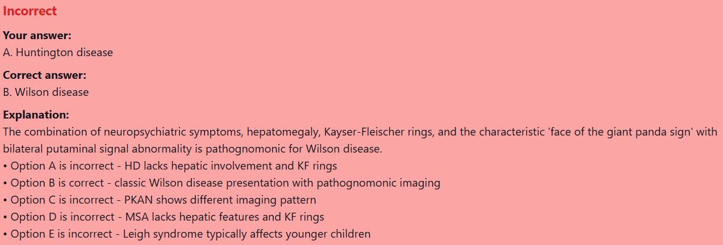Select the 'Option B is correct' bullet line
Screen dimensions: 723x245
(x=222, y=183)
